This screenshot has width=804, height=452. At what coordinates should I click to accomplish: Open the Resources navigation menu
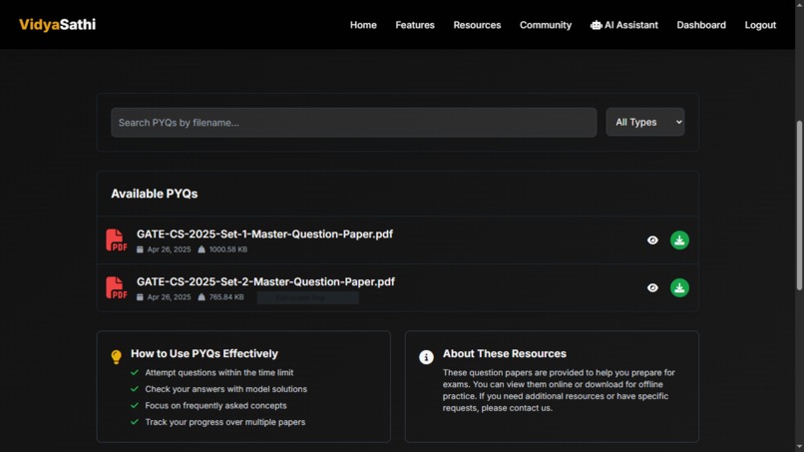pyautogui.click(x=477, y=25)
